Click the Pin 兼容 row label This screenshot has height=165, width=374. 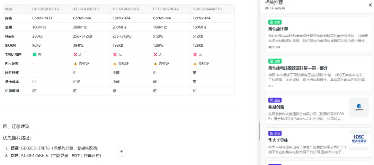pyautogui.click(x=12, y=64)
